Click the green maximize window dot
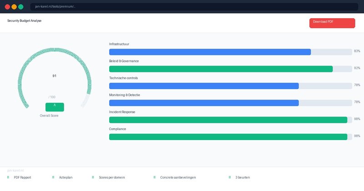This screenshot has width=364, height=191. click(21, 7)
